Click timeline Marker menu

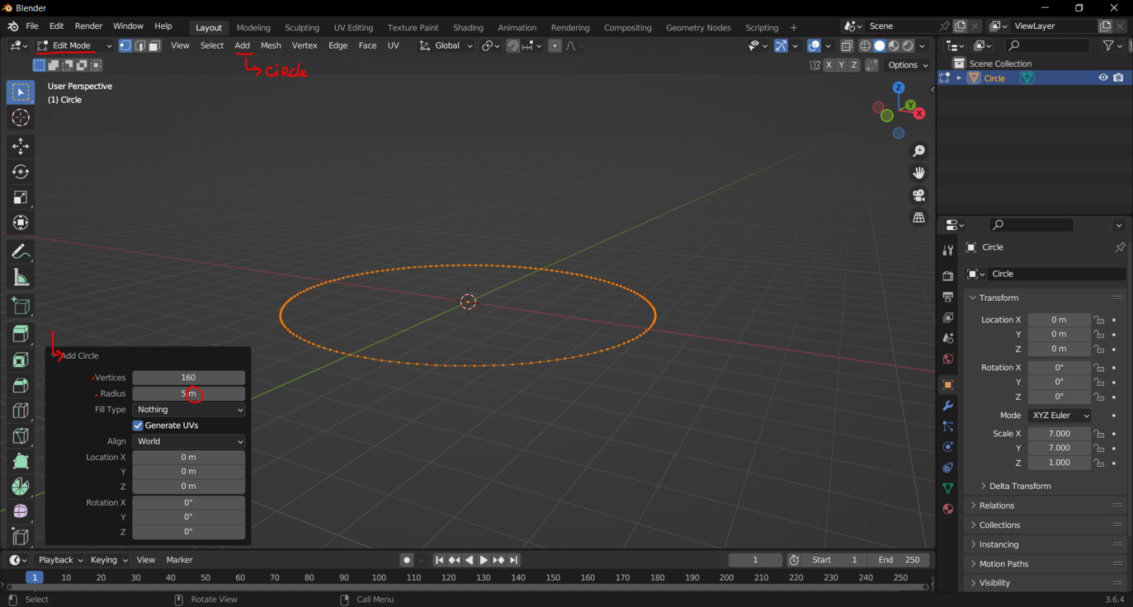(x=179, y=560)
